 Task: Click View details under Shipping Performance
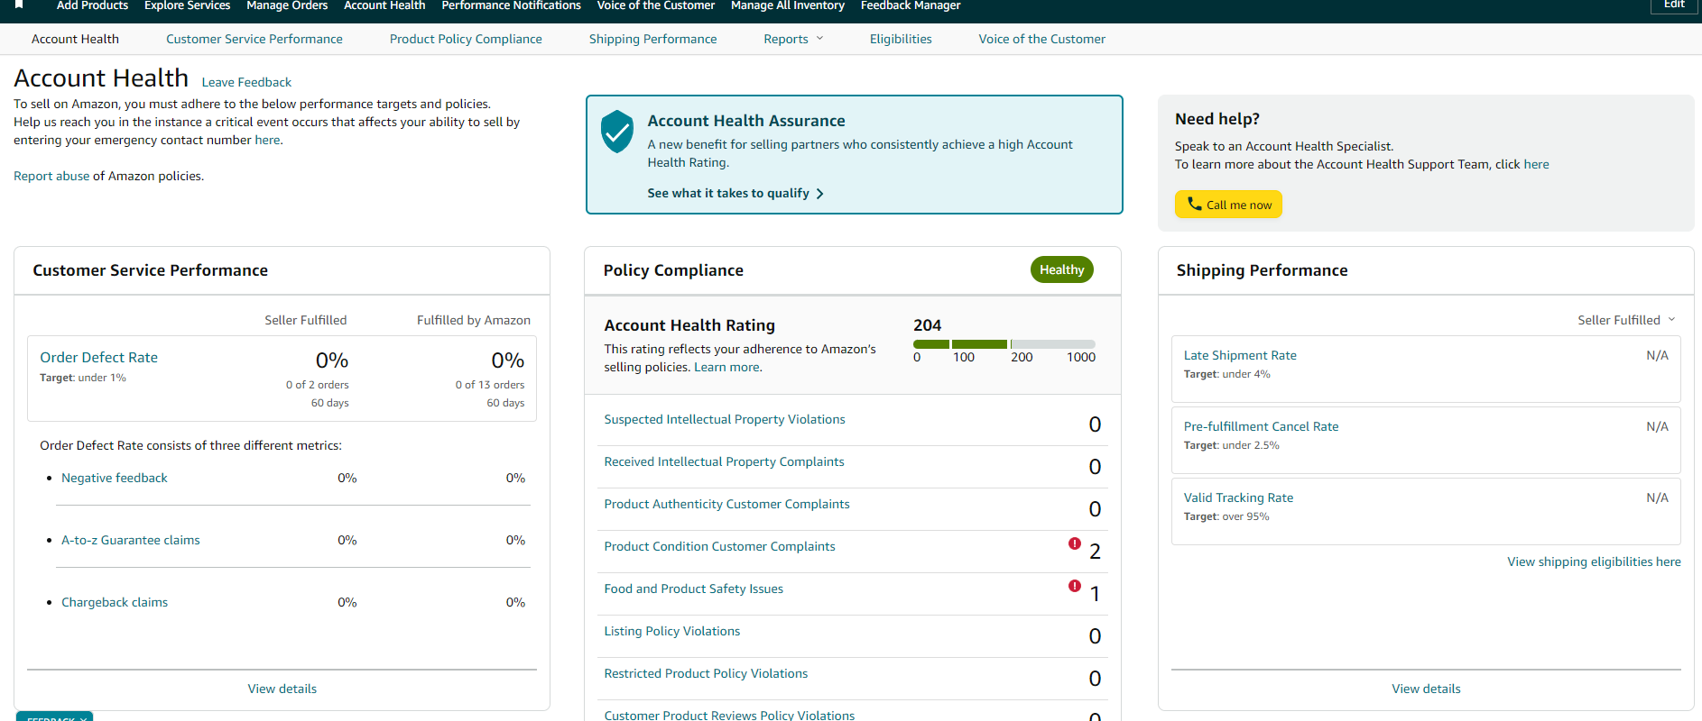coord(1426,689)
